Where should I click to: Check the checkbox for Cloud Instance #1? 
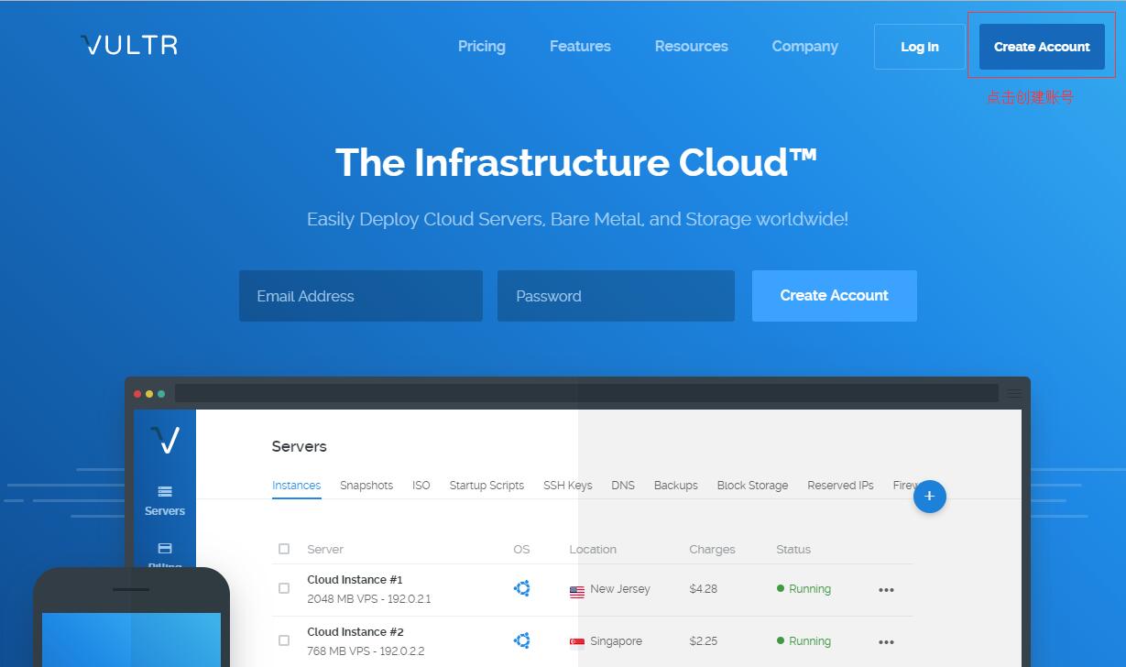(284, 588)
